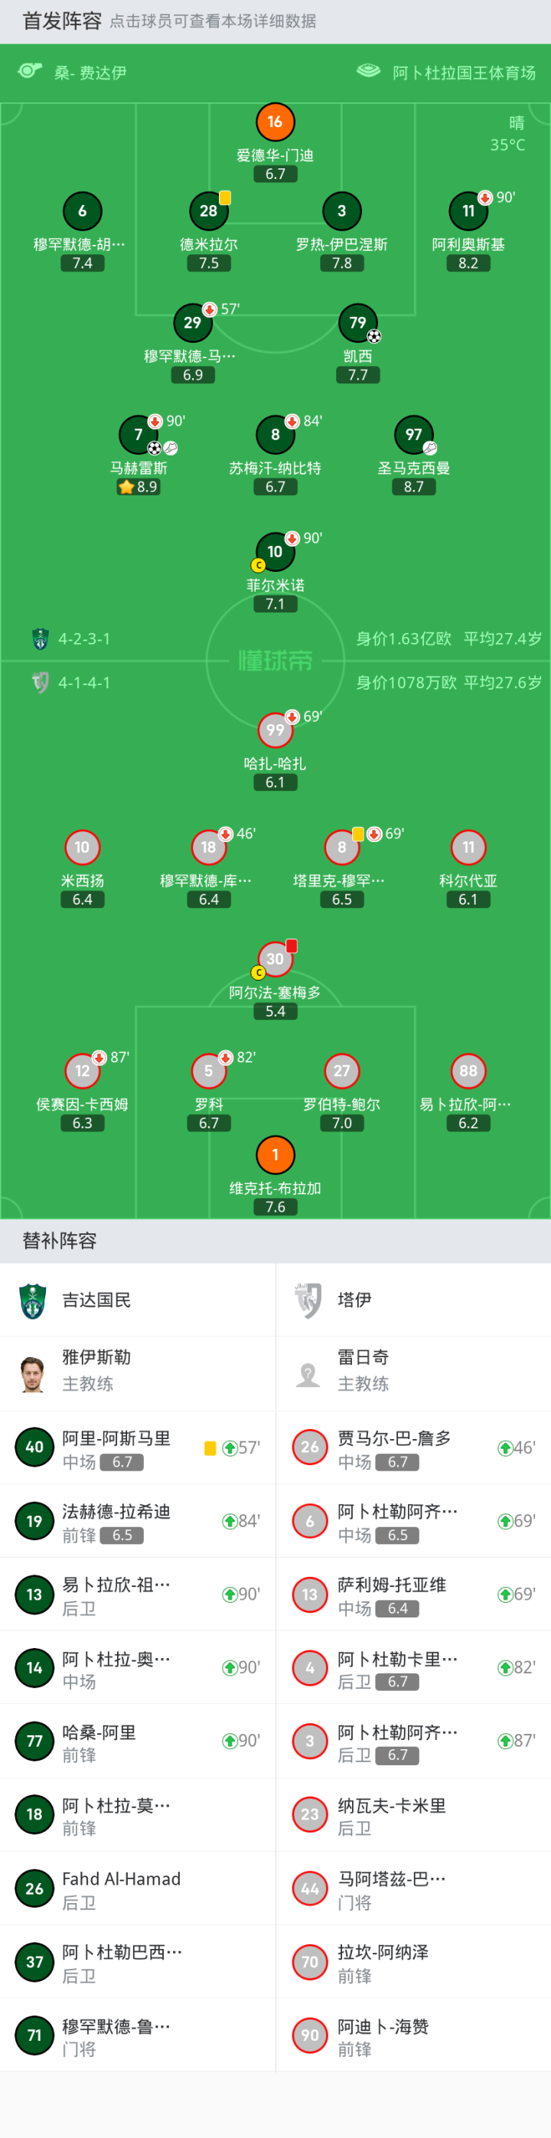
Task: Click number 28 Demiral's jersey icon
Action: (x=208, y=211)
